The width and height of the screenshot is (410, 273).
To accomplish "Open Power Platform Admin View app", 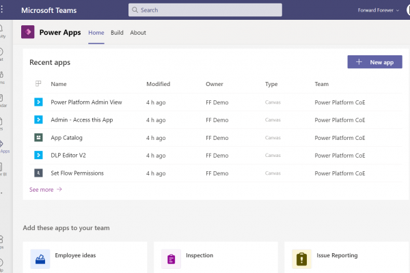I will 86,102.
